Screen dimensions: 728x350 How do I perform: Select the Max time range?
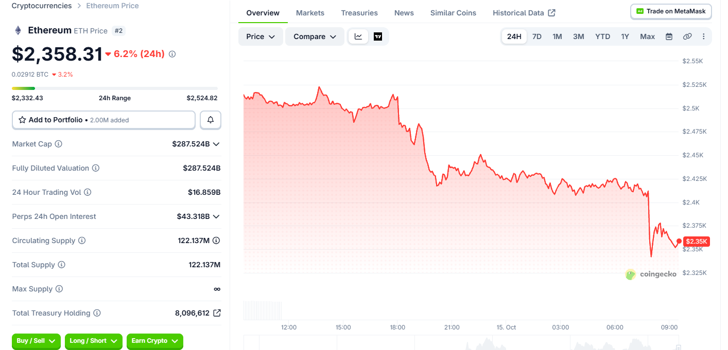pos(648,36)
